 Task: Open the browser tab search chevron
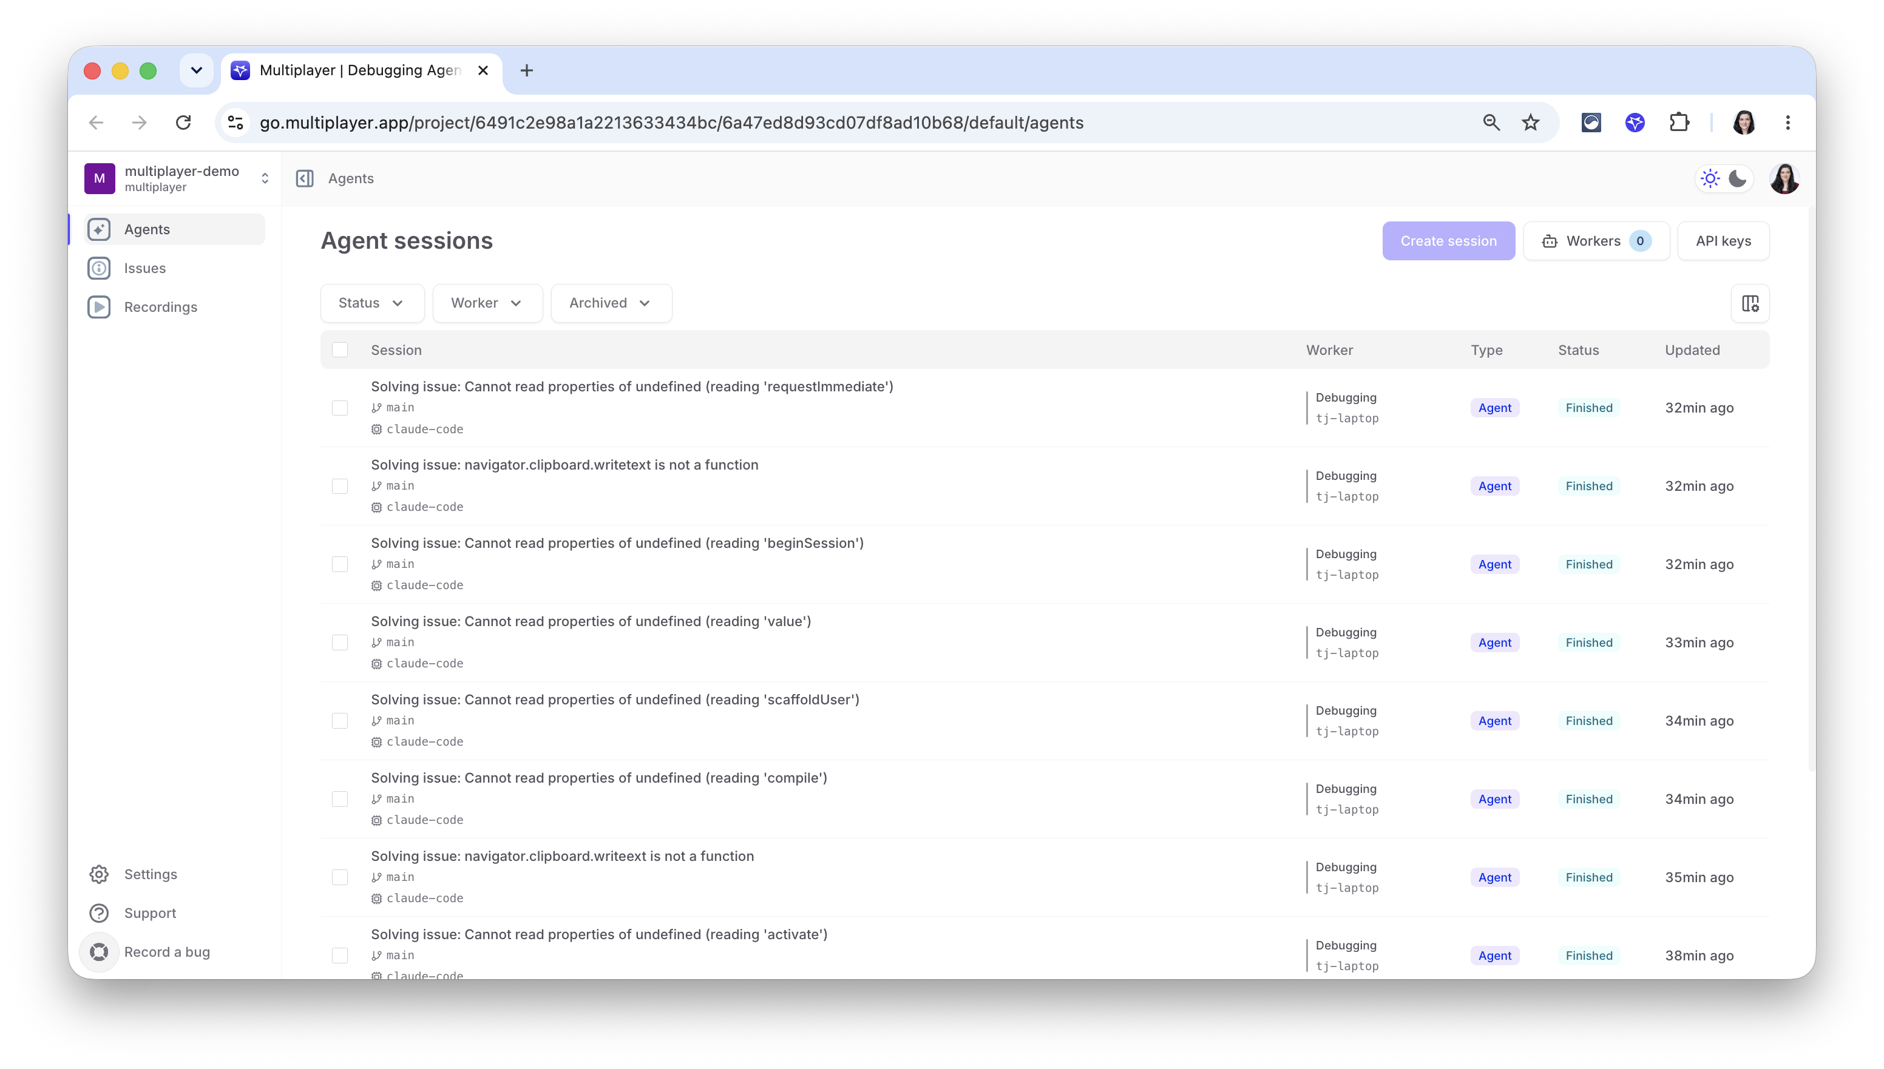coord(196,70)
